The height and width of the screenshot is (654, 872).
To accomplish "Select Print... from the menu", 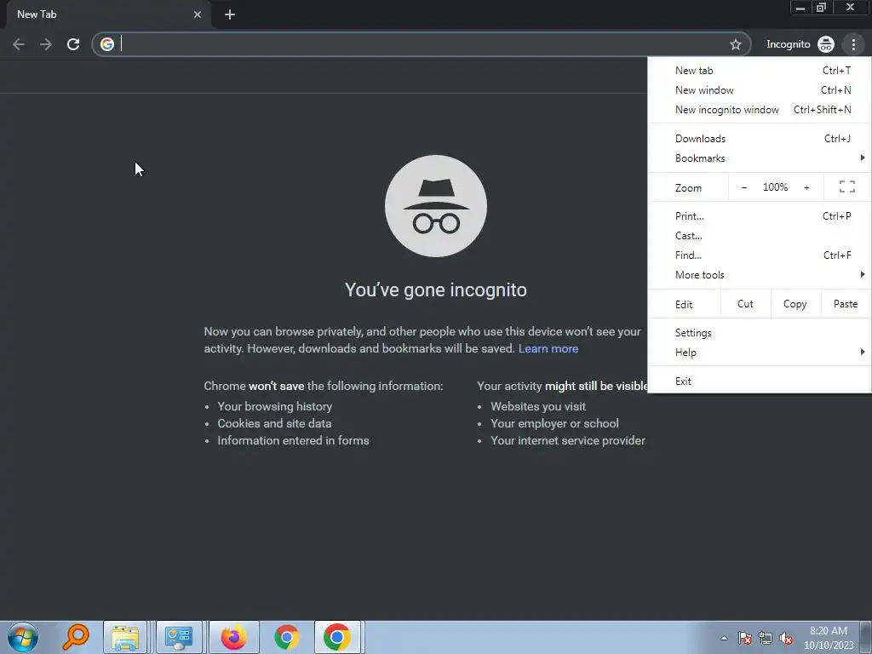I will pyautogui.click(x=759, y=216).
